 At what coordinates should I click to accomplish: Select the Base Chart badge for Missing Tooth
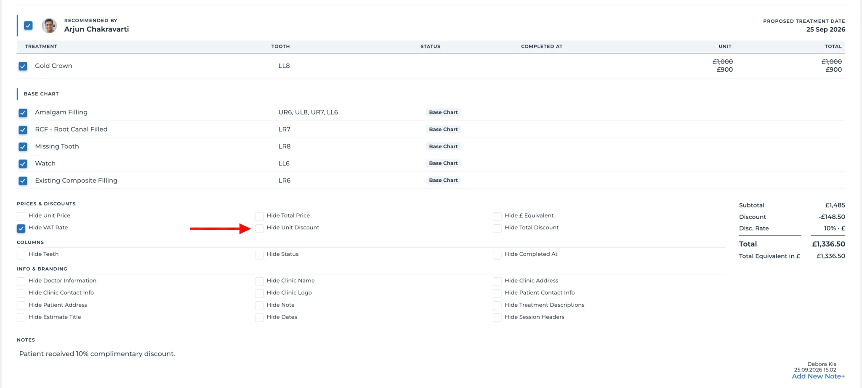[x=443, y=146]
